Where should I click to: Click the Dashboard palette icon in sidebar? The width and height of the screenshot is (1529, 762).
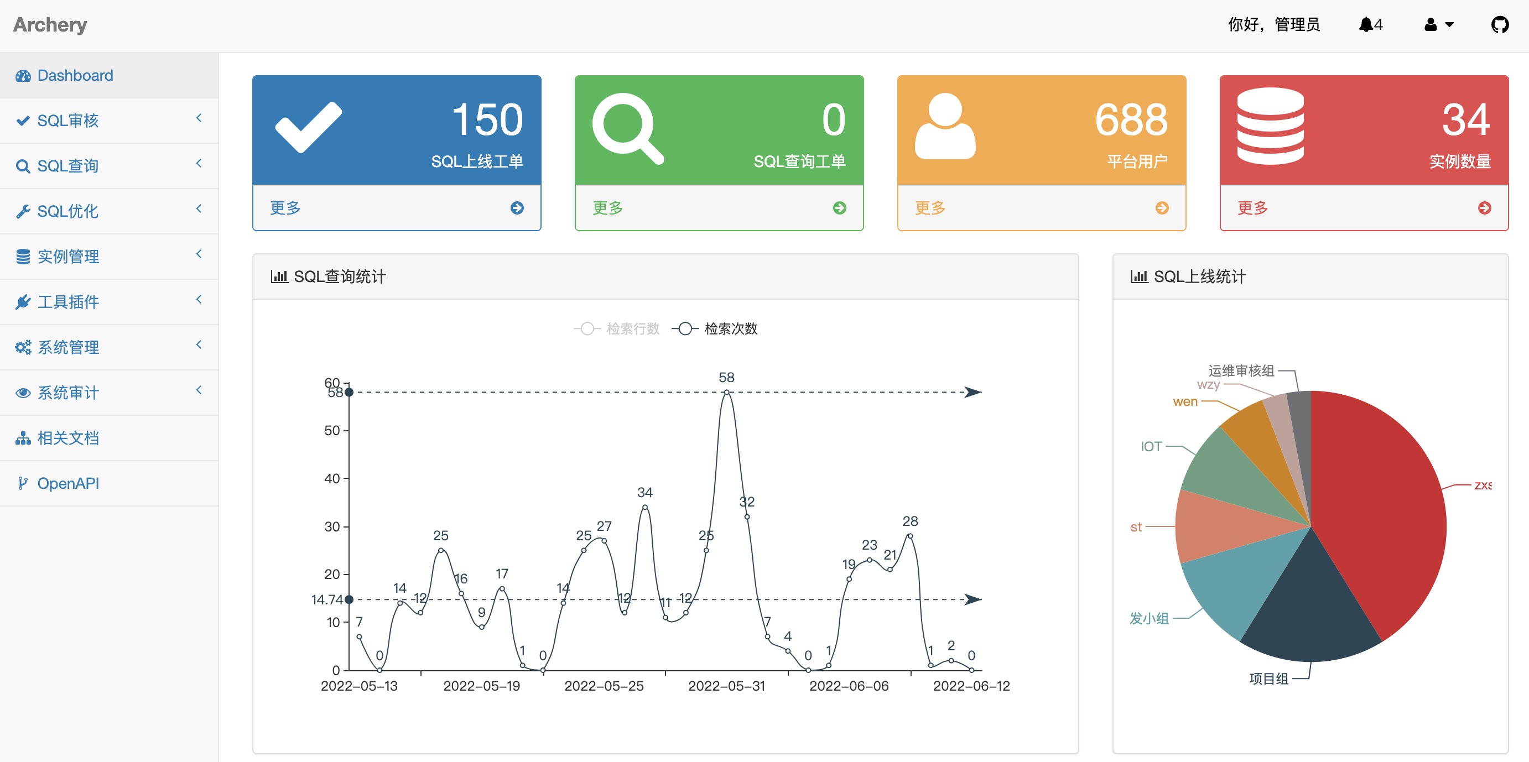[23, 75]
